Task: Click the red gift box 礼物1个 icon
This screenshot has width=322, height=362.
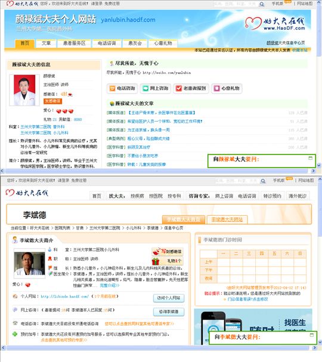Action: [156, 261]
